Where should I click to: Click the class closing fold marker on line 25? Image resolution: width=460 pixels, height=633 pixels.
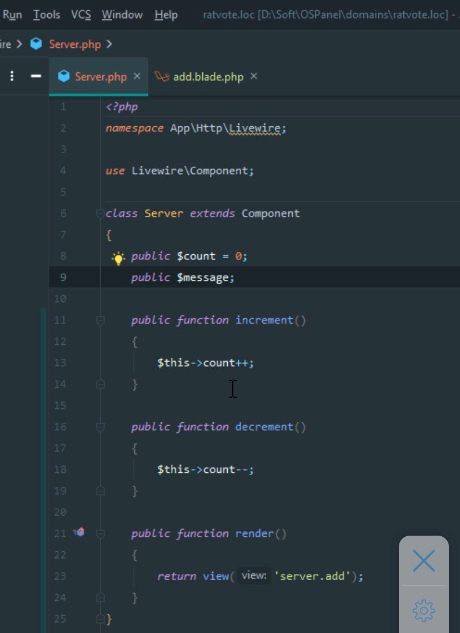[101, 619]
